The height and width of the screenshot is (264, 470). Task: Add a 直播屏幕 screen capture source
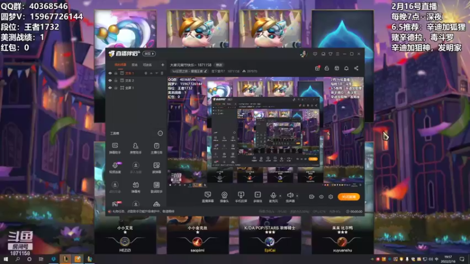click(207, 197)
